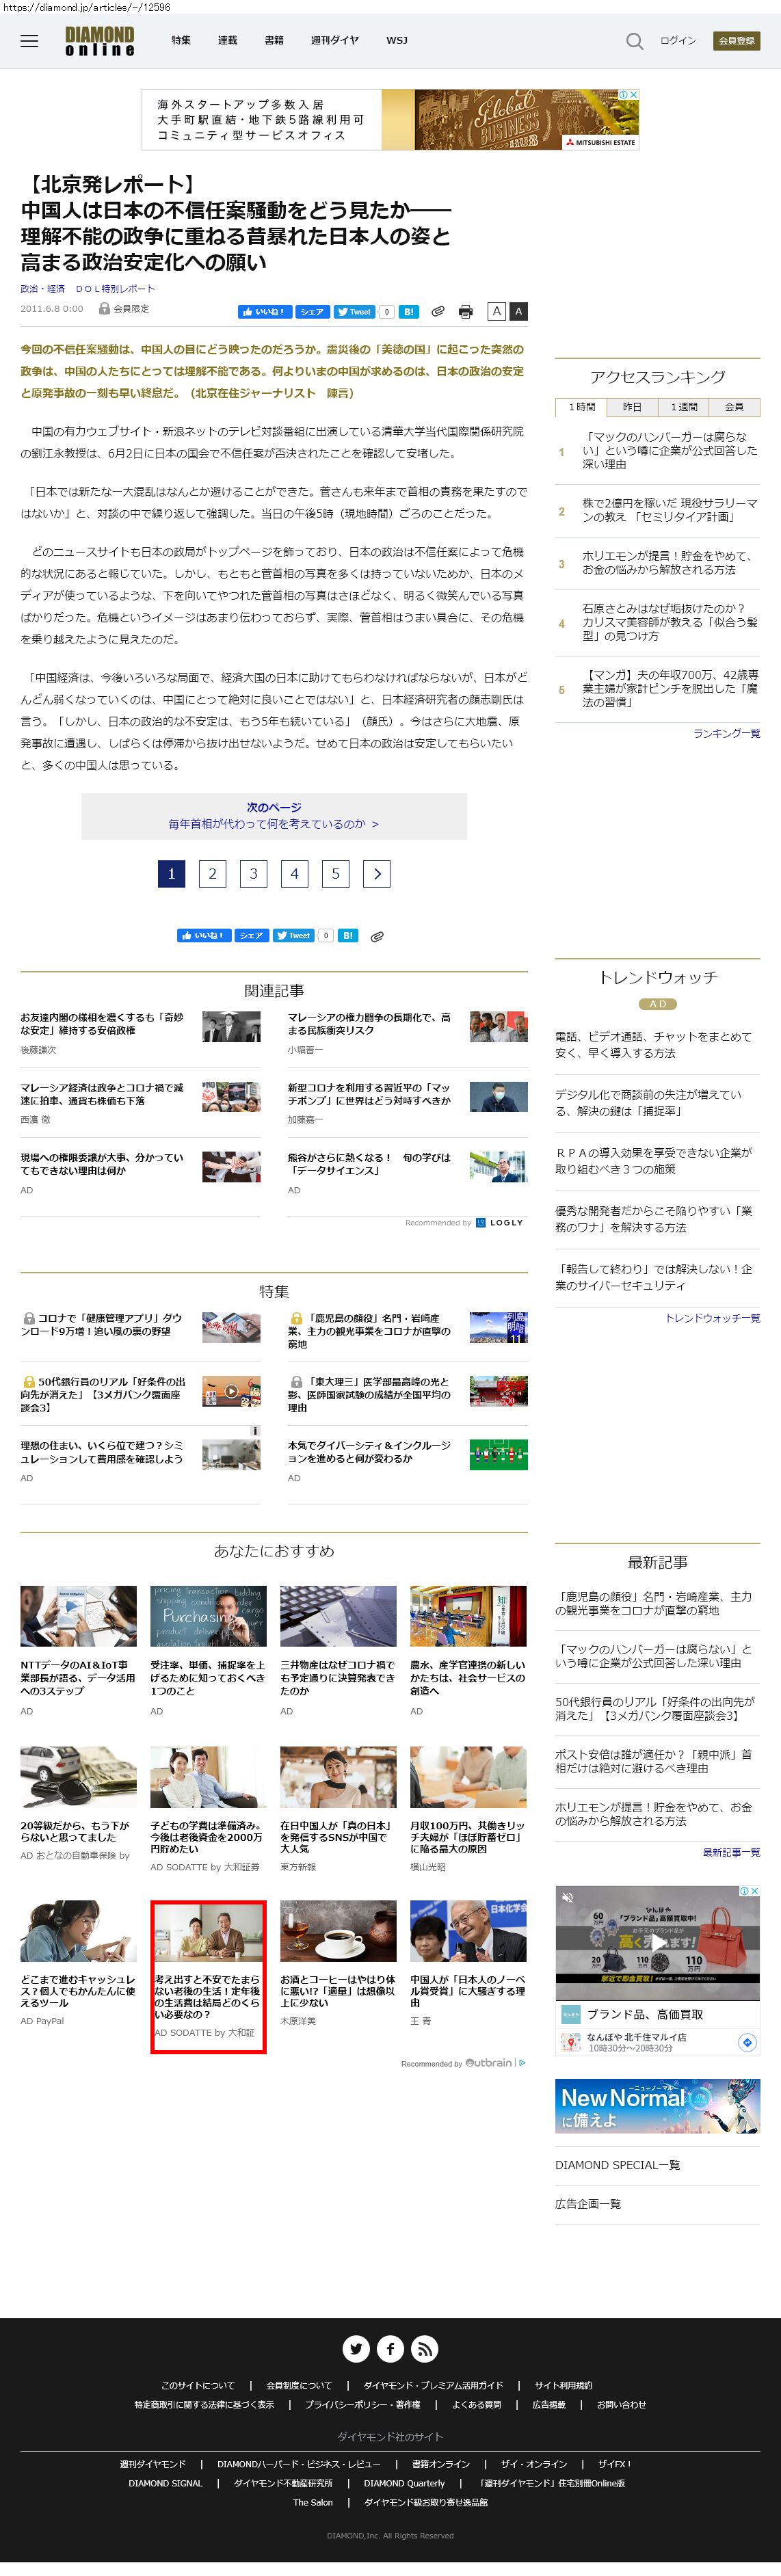Open the footer RSS feed icon
Image resolution: width=781 pixels, height=2576 pixels.
point(424,2348)
